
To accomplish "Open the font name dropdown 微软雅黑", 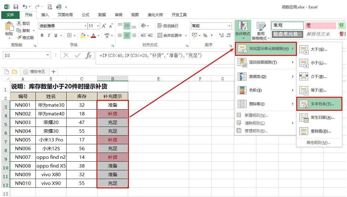I will pos(85,26).
